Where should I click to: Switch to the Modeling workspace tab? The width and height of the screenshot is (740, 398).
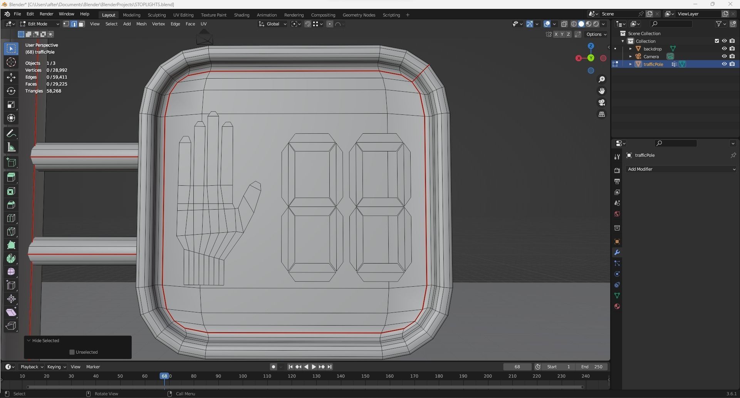pyautogui.click(x=131, y=15)
